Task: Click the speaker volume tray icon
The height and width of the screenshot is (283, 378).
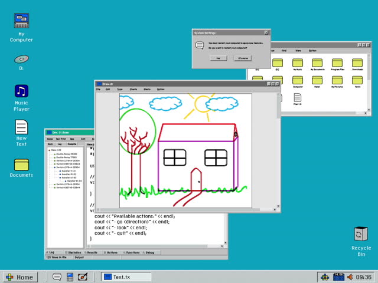Action: (x=350, y=277)
